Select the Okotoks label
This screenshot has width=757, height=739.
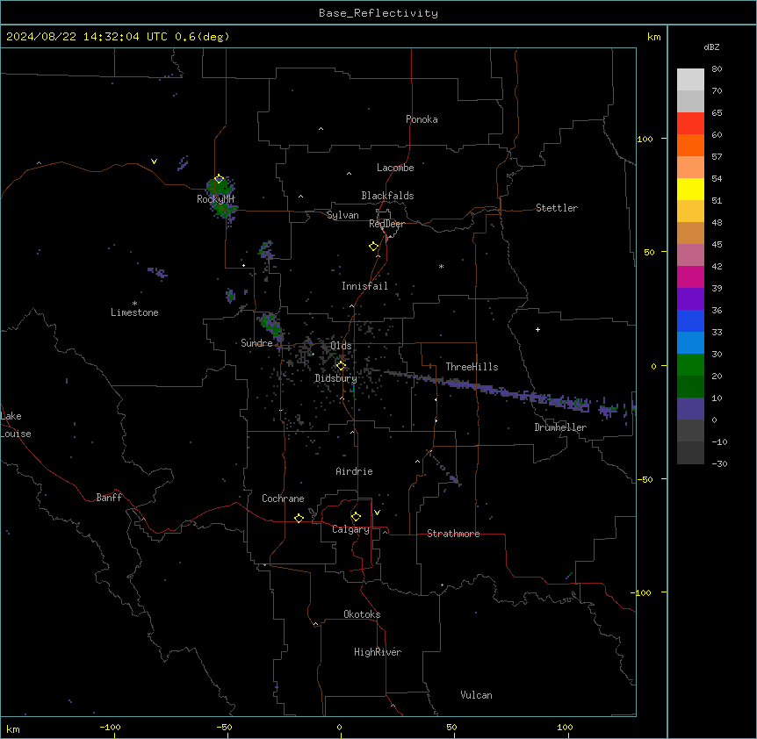point(362,614)
